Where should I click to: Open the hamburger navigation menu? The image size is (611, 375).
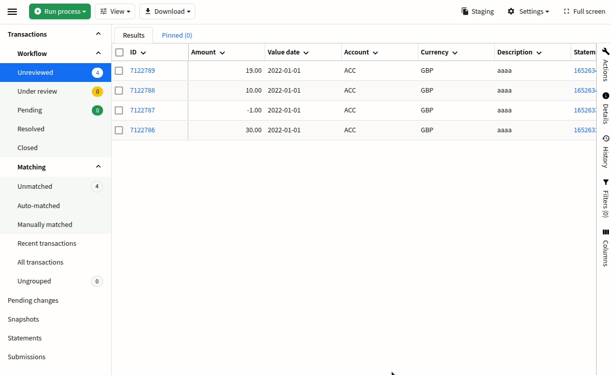click(12, 12)
